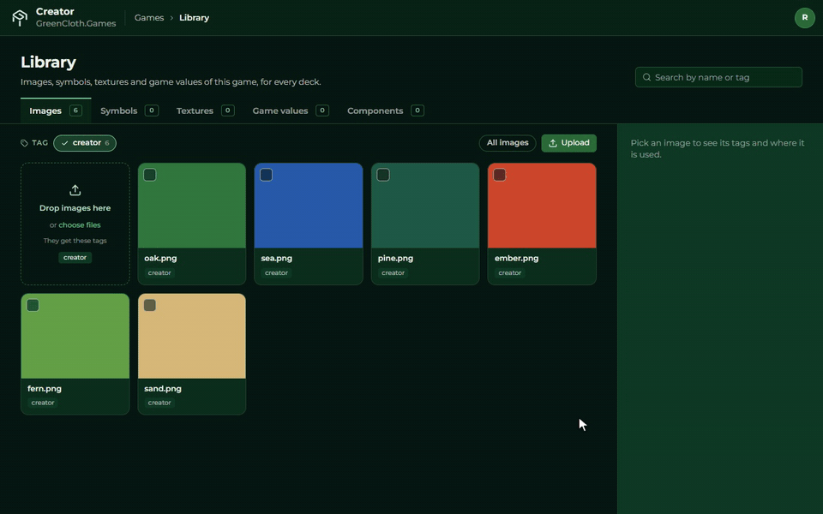Show All images
The height and width of the screenshot is (514, 823).
[508, 143]
